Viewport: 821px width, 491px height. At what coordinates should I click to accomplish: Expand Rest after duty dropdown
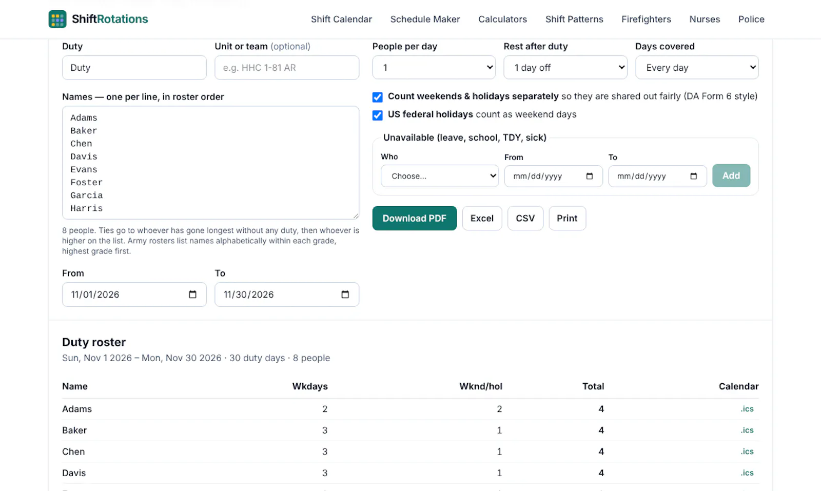(565, 67)
